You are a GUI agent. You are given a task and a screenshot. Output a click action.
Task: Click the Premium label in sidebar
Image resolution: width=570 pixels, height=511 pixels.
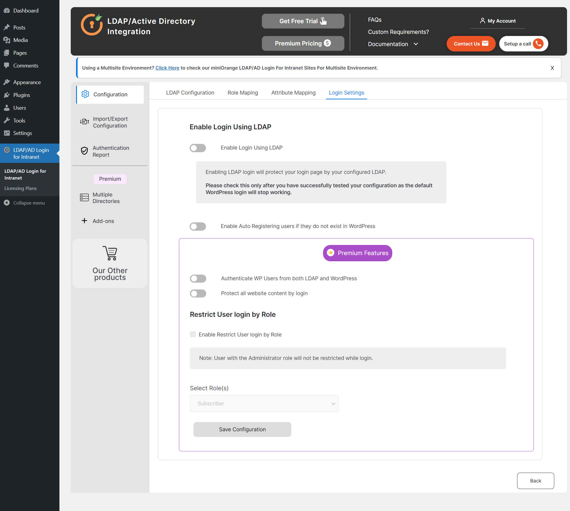pyautogui.click(x=110, y=179)
